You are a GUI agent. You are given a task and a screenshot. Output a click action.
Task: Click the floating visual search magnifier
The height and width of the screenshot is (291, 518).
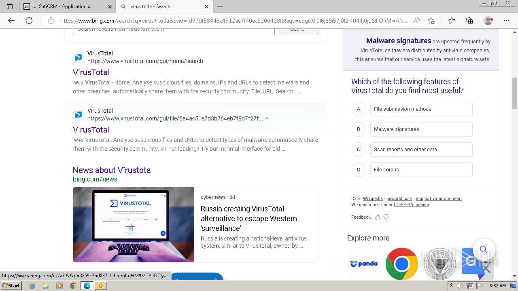[x=483, y=249]
